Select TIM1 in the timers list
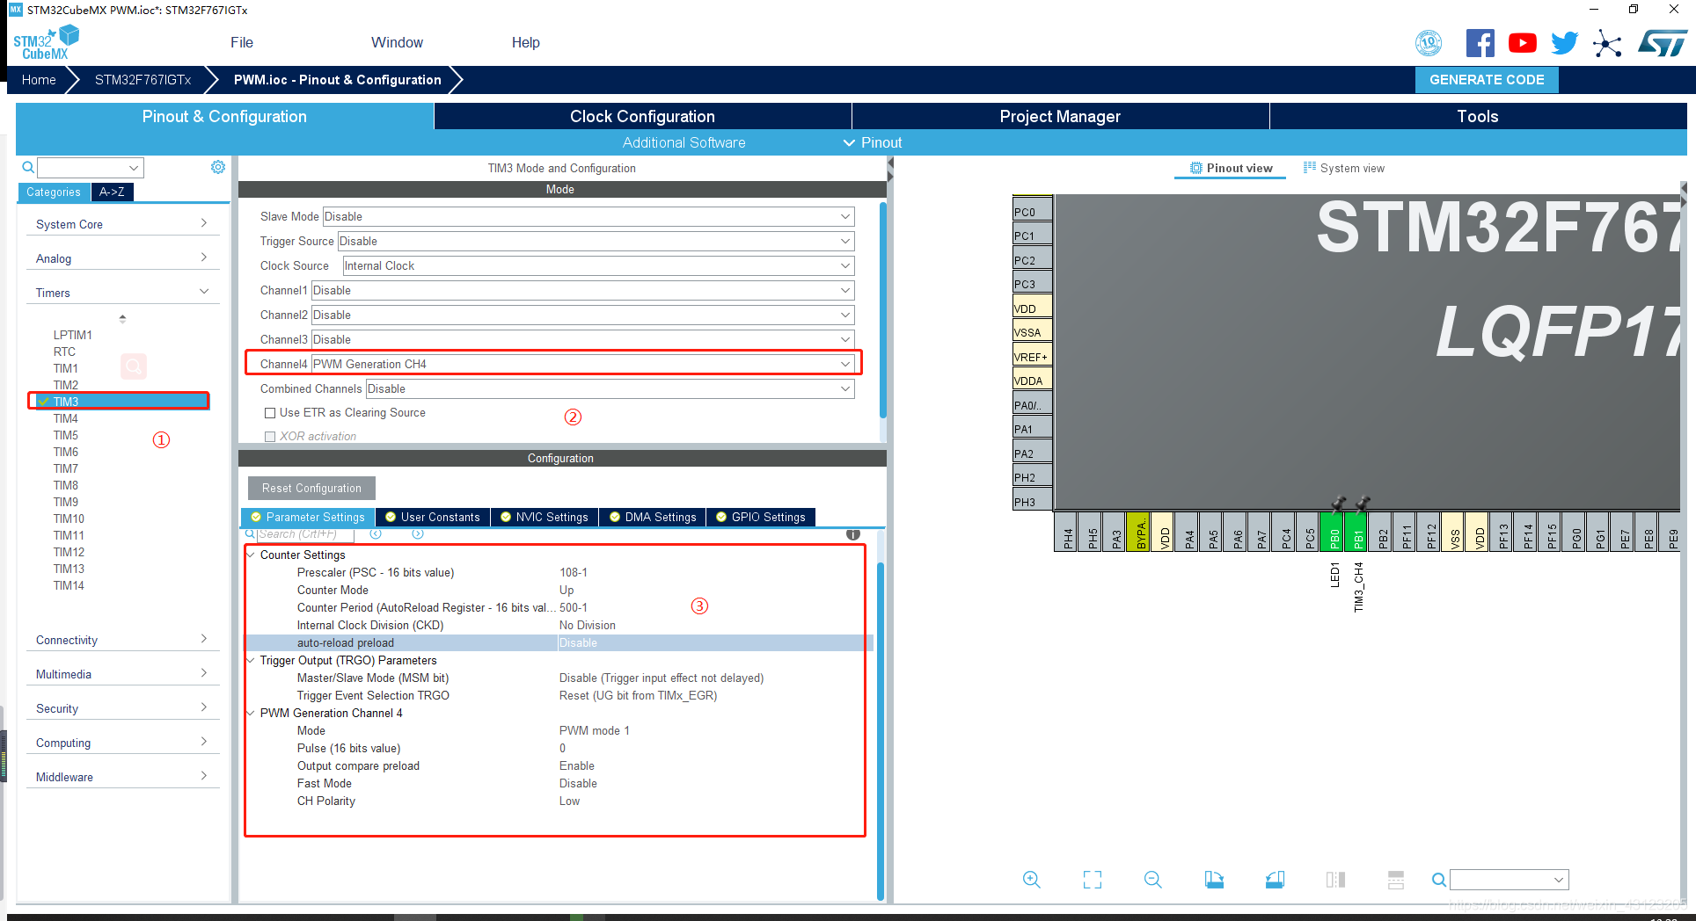 click(66, 368)
